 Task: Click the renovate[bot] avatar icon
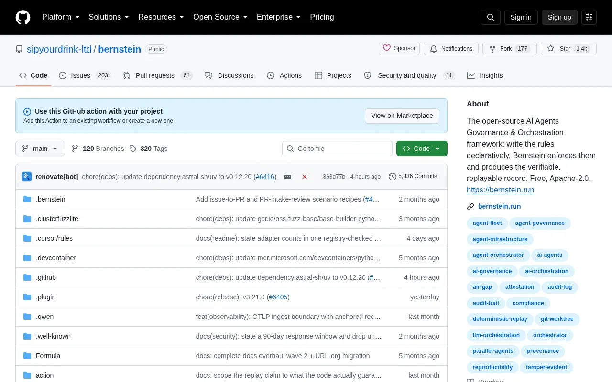pyautogui.click(x=27, y=177)
